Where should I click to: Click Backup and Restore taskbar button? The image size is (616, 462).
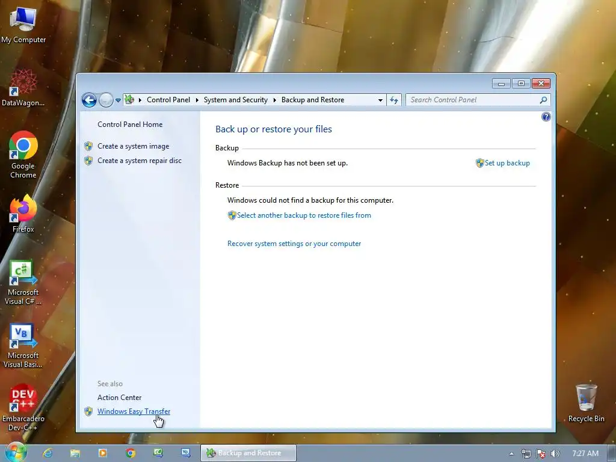click(x=248, y=453)
